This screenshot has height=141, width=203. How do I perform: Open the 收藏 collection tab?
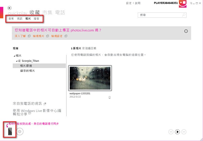(x=35, y=12)
